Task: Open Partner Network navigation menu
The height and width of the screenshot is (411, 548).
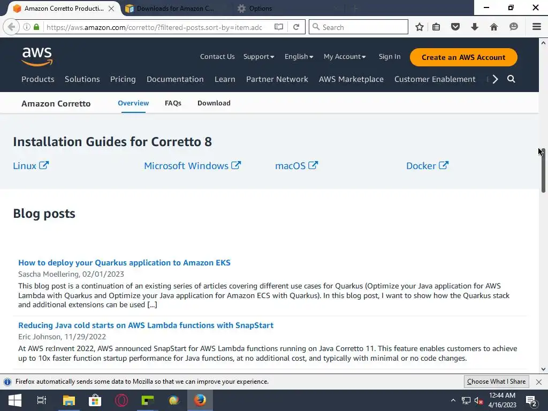Action: [277, 79]
